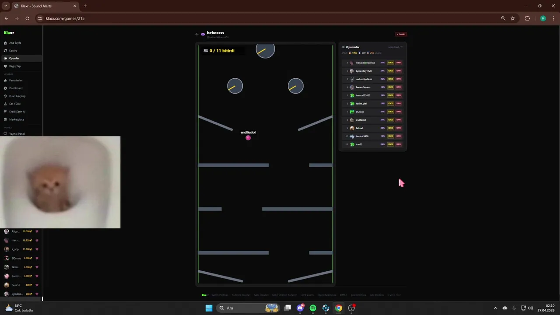Click the volume icon in system tray

tap(530, 308)
